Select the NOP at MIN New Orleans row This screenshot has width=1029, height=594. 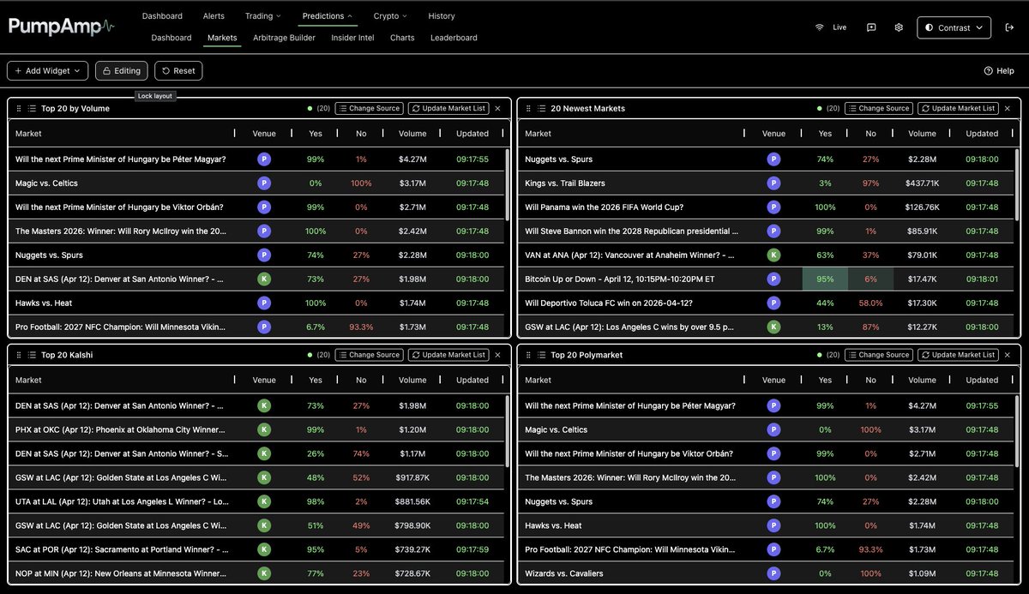point(256,573)
